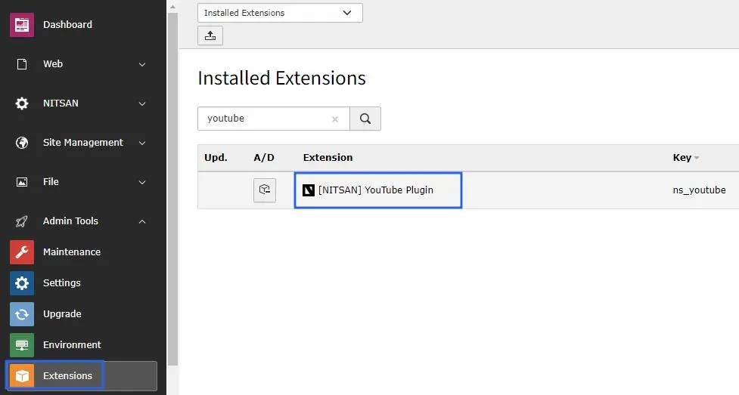Viewport: 739px width, 395px height.
Task: Open Extensions via the orange box icon
Action: (x=22, y=375)
